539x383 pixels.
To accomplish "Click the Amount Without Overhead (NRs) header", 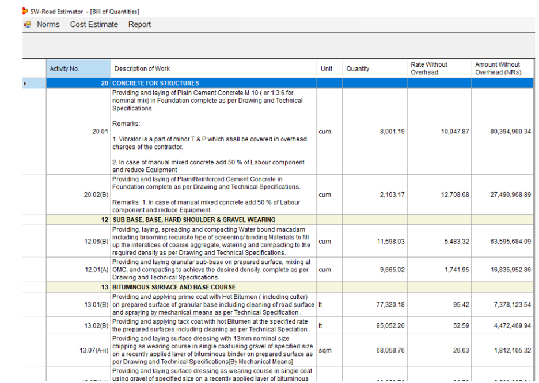I will (x=498, y=68).
